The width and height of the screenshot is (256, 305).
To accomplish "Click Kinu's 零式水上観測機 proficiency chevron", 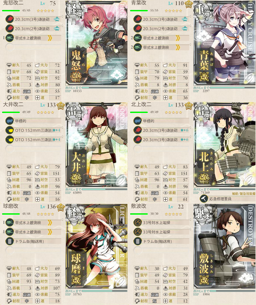I will (x=50, y=38).
